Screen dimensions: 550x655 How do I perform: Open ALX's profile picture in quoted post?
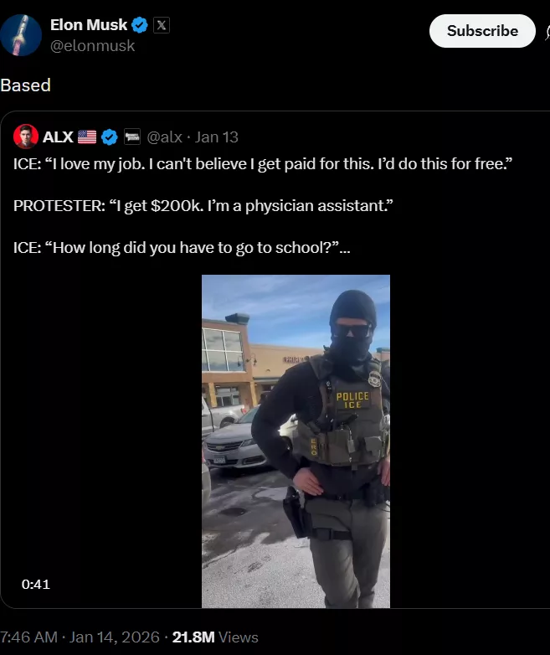click(x=25, y=137)
